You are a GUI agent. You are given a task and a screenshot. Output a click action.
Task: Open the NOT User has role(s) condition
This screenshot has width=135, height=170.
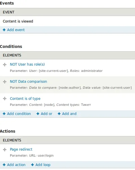27,64
